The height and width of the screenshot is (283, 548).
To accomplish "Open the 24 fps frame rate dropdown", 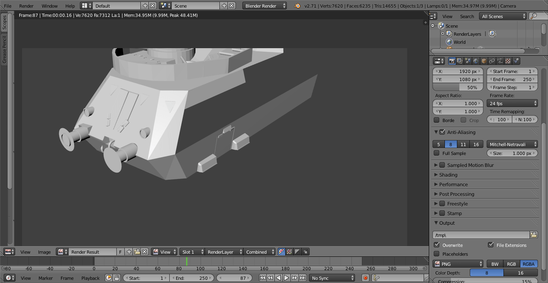I will [x=512, y=103].
